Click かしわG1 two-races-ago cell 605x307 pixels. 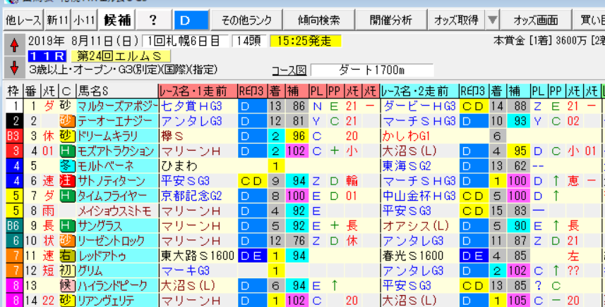(x=419, y=137)
